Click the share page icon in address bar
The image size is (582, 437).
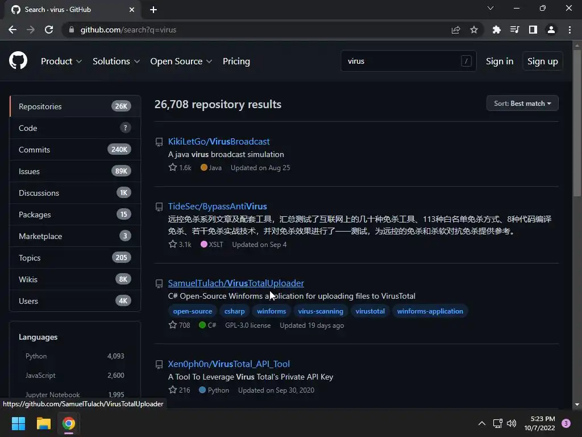[456, 30]
